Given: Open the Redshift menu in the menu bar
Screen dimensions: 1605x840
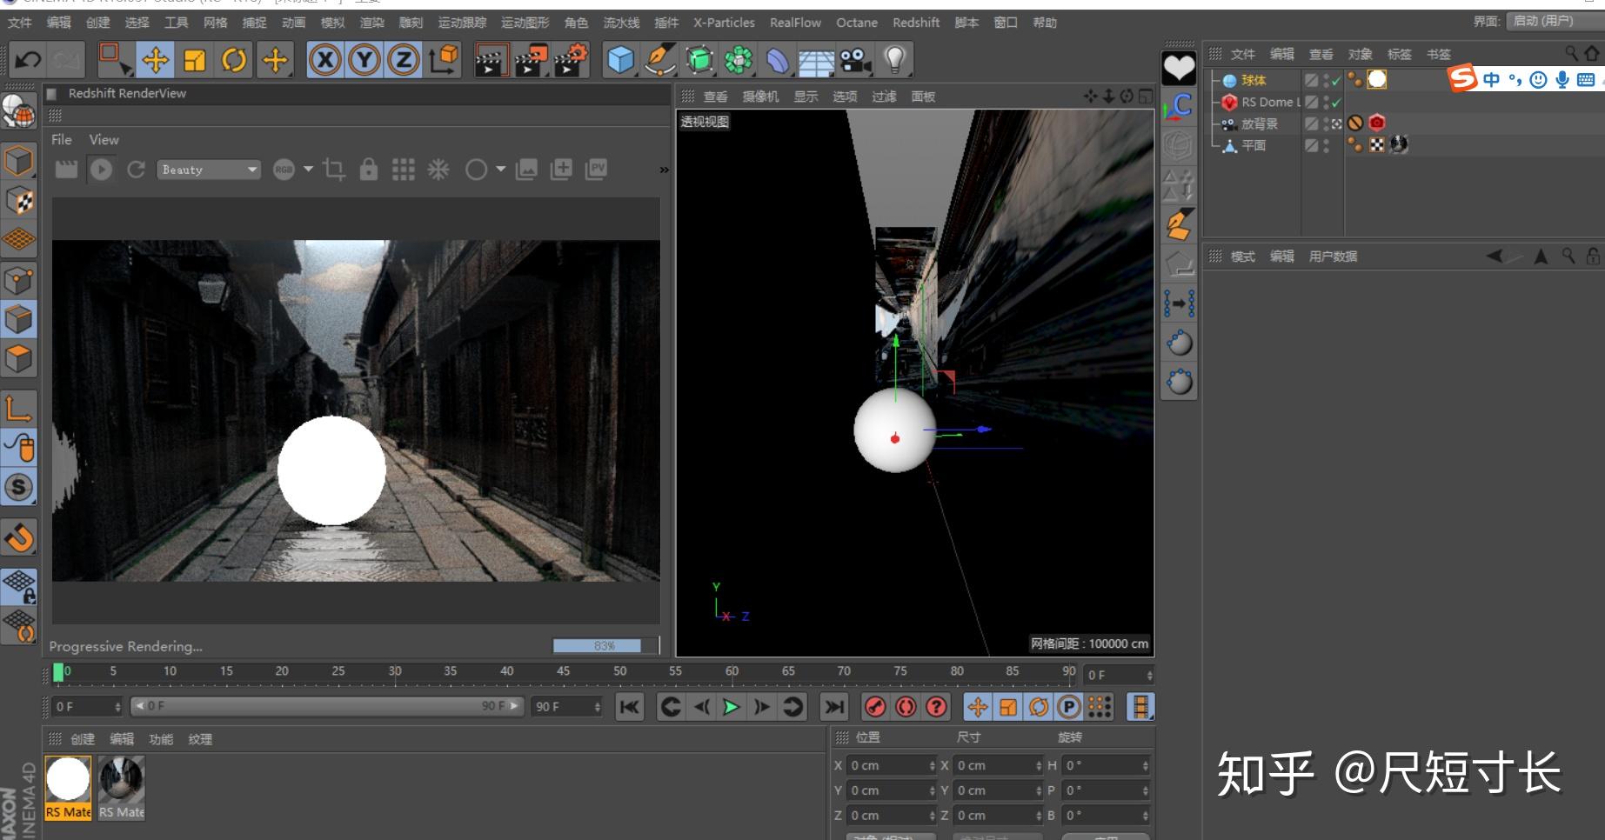Looking at the screenshot, I should tap(916, 23).
